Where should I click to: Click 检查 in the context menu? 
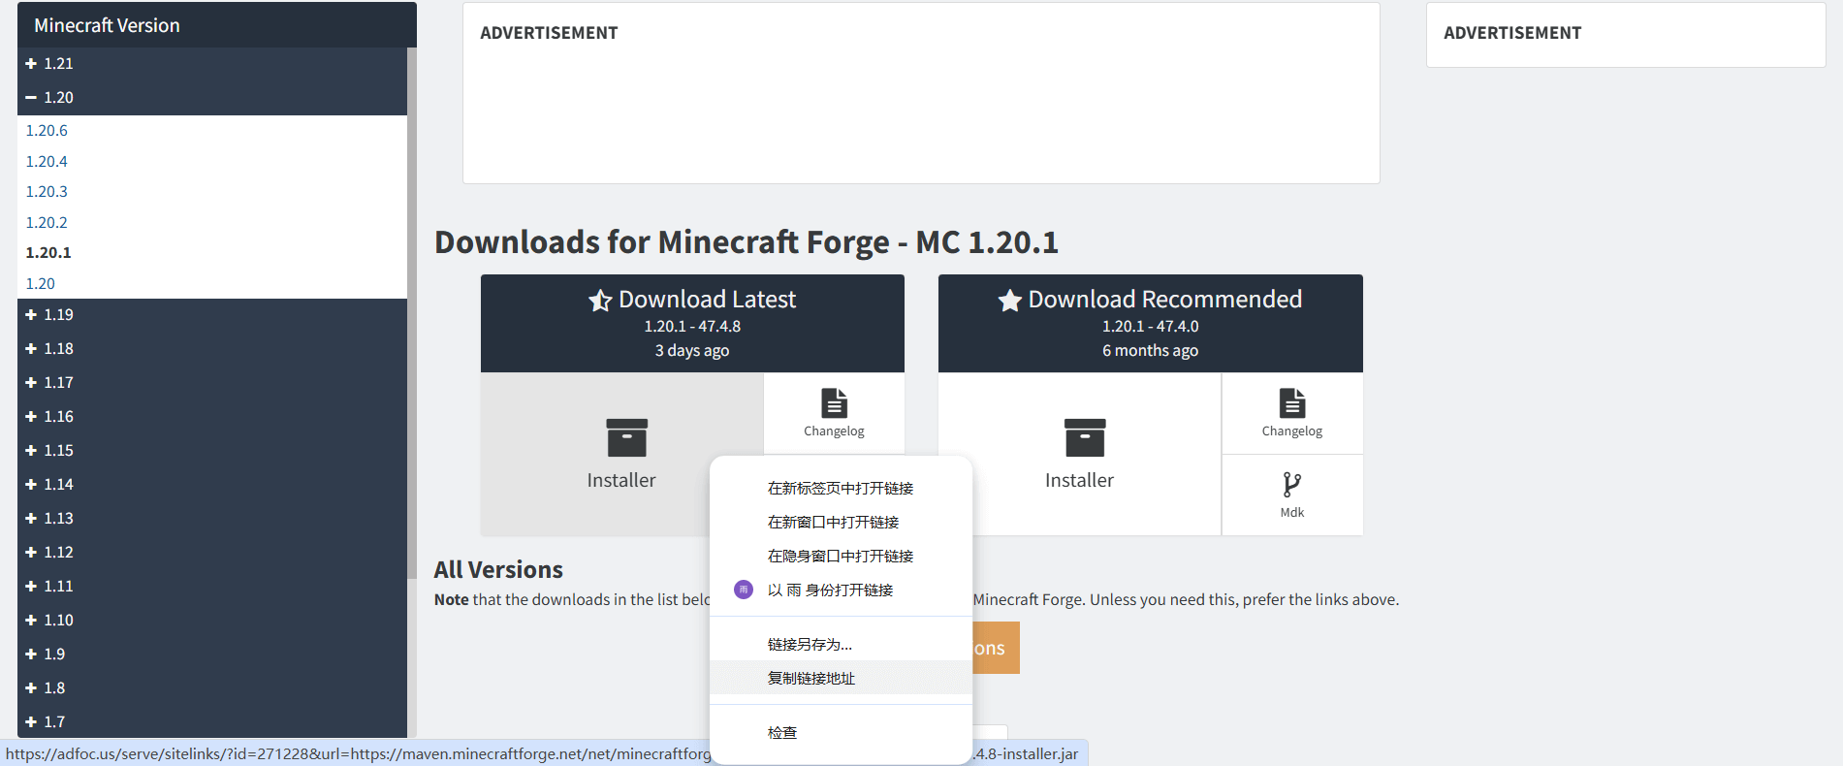point(782,733)
